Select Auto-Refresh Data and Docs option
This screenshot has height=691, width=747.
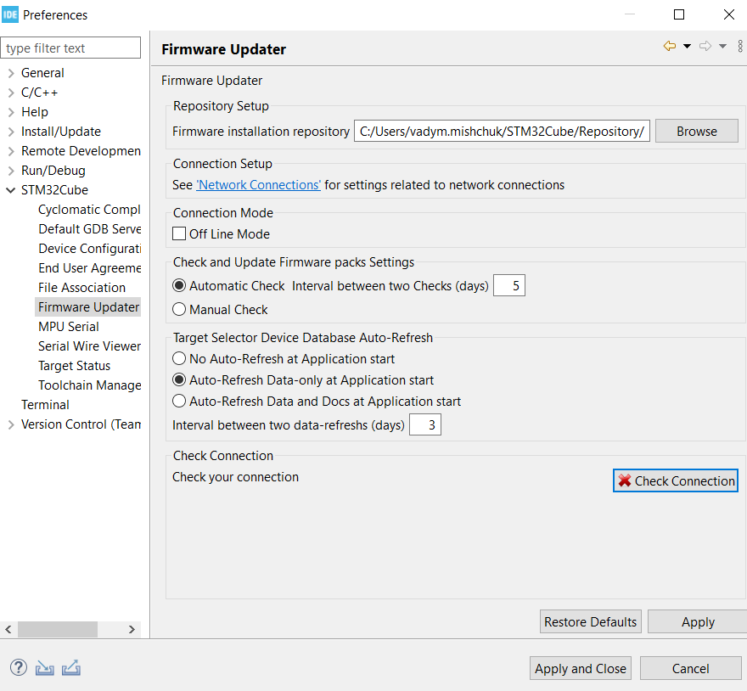pos(179,401)
